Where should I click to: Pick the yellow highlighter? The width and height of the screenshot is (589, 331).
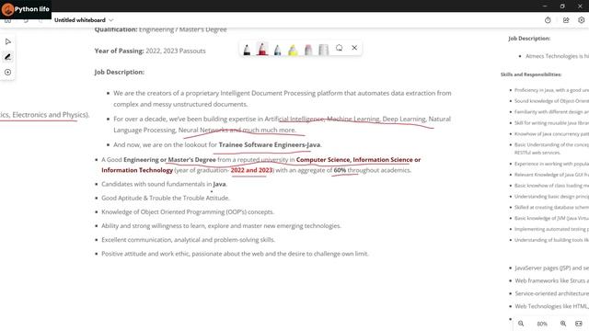[x=293, y=49]
